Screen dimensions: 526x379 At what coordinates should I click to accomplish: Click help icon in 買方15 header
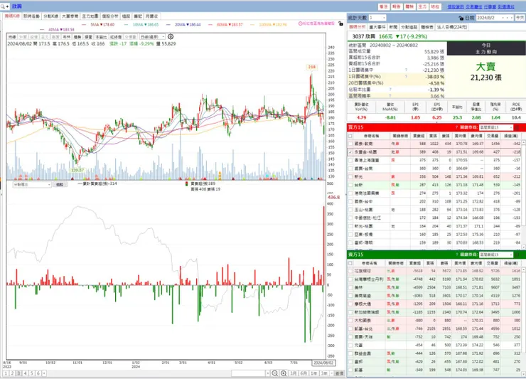point(456,127)
